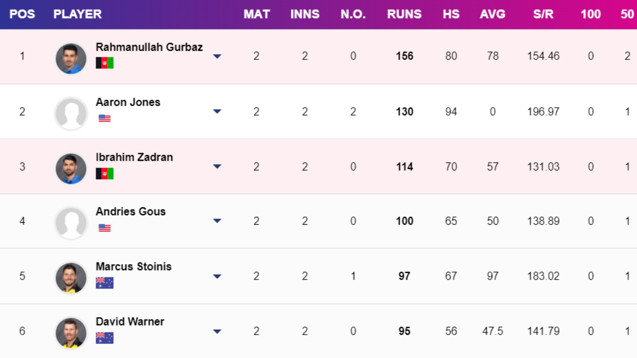
Task: Click David Warner's player photo
Action: 71,333
